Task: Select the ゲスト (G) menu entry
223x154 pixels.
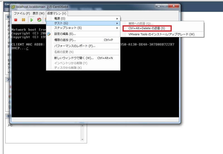Action: 83,23
